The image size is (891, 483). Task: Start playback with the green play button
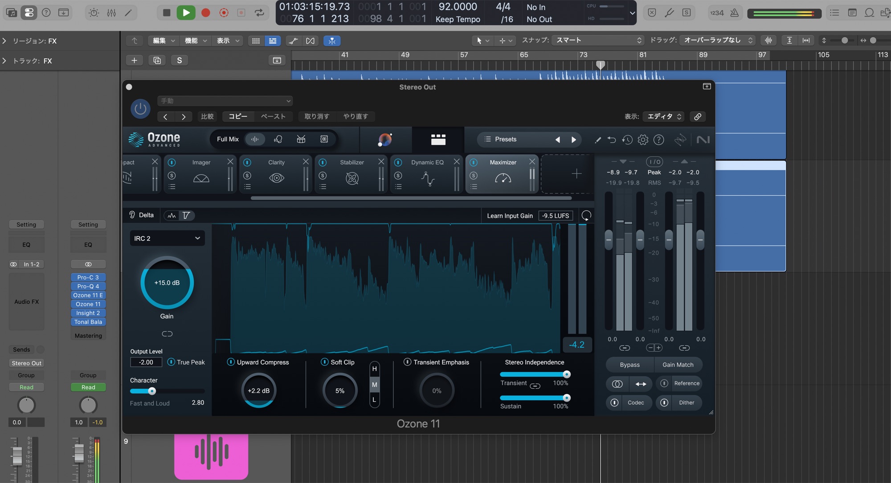186,12
